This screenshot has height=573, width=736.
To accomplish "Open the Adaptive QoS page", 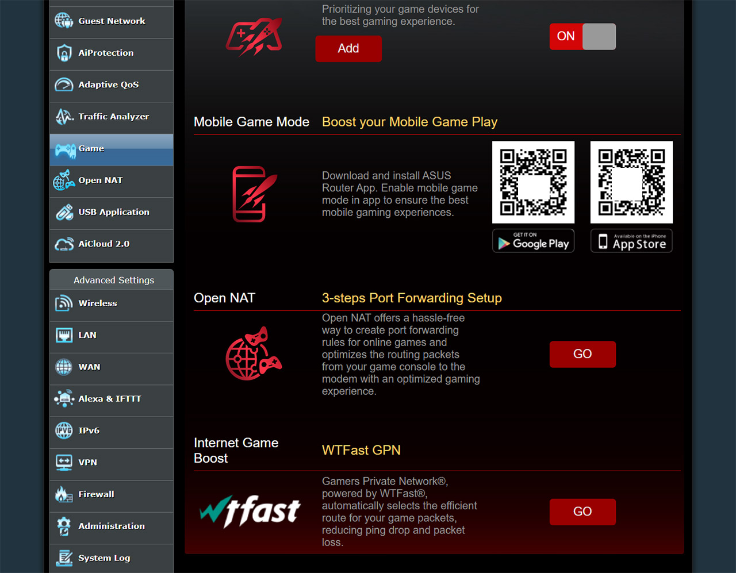I will [x=112, y=86].
